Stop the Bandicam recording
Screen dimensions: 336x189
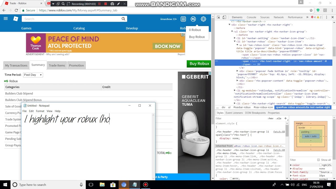click(x=106, y=4)
